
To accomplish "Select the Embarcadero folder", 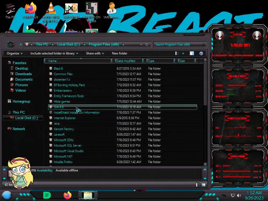I will click(x=122, y=90).
